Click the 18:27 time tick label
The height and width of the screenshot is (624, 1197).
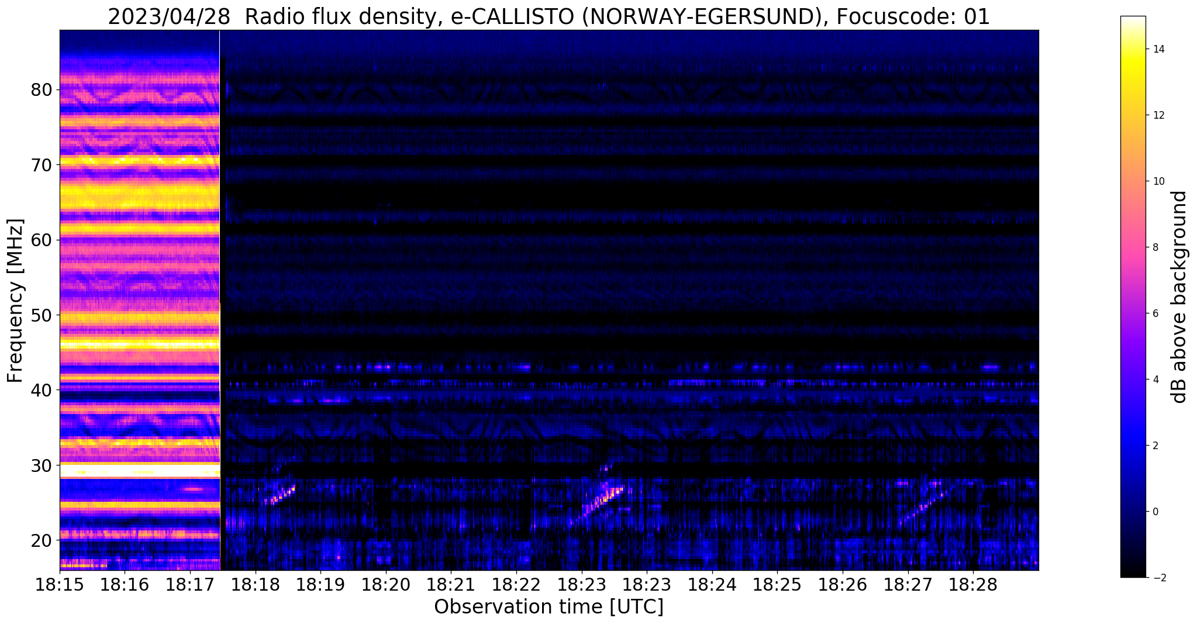pyautogui.click(x=908, y=584)
